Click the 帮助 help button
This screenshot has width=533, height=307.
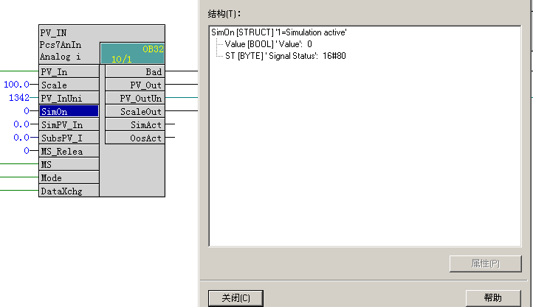click(x=492, y=298)
